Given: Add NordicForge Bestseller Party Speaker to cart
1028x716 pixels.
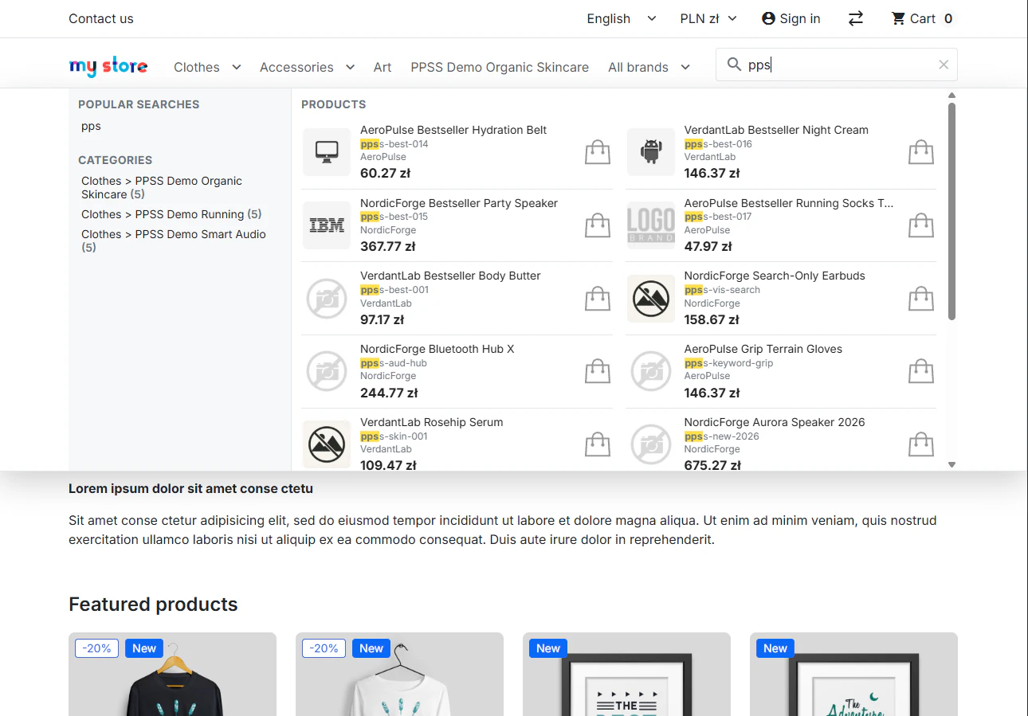Looking at the screenshot, I should [597, 225].
